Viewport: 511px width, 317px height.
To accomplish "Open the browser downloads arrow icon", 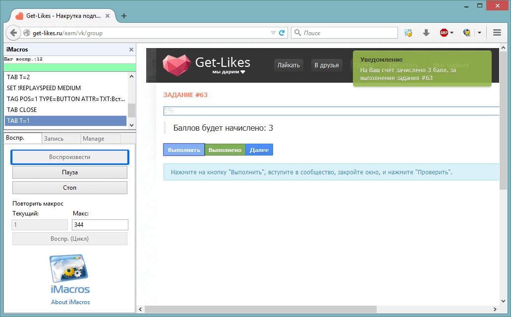I will [x=426, y=33].
